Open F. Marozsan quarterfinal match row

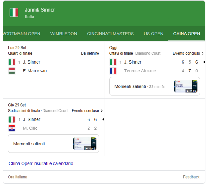coord(35,71)
